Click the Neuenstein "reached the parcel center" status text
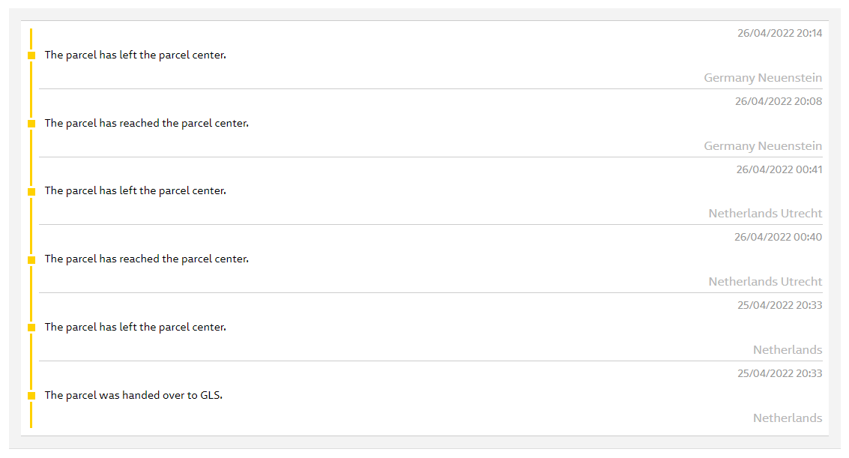Image resolution: width=849 pixels, height=458 pixels. pyautogui.click(x=146, y=123)
